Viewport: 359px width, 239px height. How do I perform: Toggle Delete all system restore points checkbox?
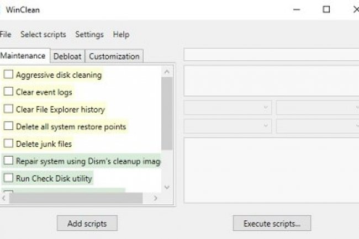(8, 126)
